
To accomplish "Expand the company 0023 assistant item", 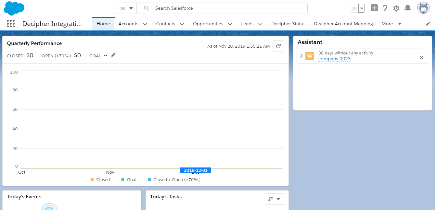I will tap(301, 56).
